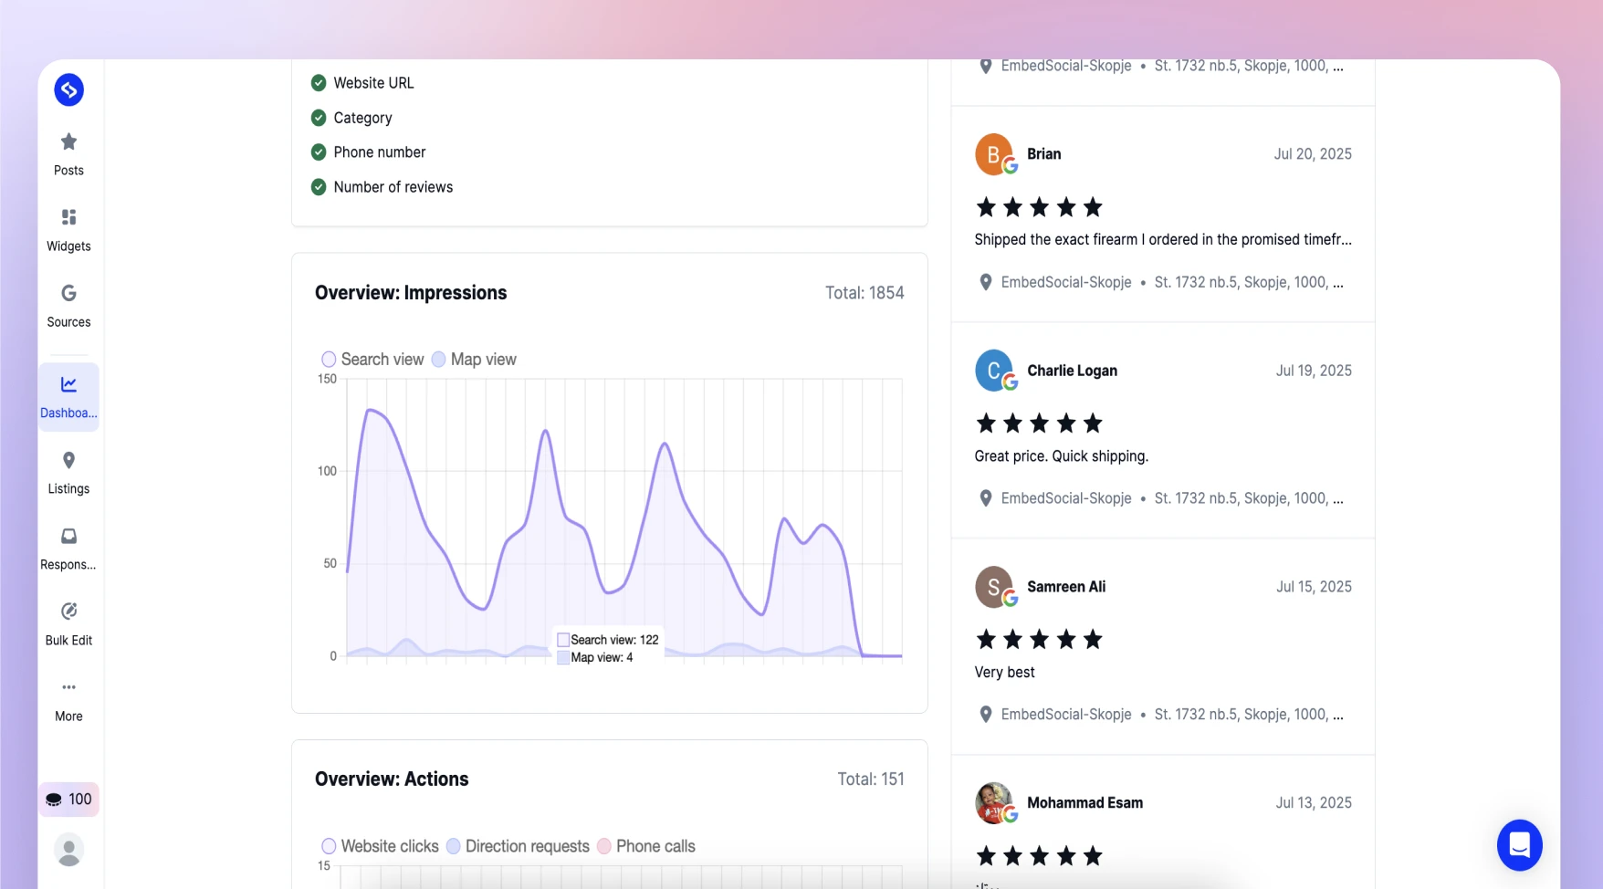The width and height of the screenshot is (1603, 889).
Task: Select the Dashboard chart icon
Action: tap(68, 384)
